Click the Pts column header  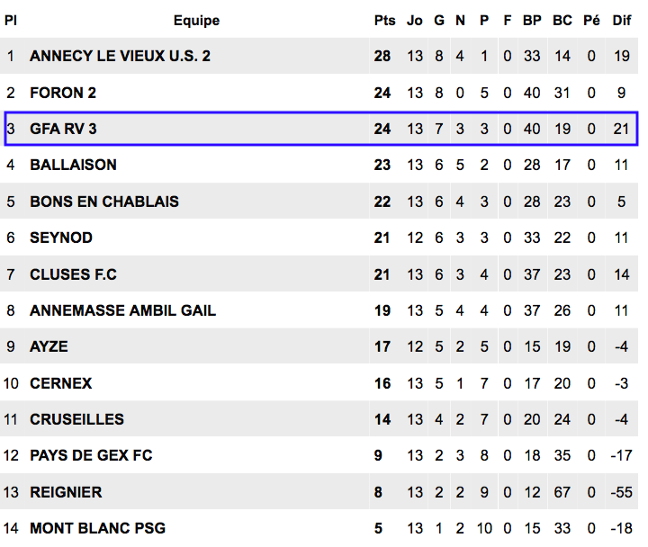pos(385,21)
